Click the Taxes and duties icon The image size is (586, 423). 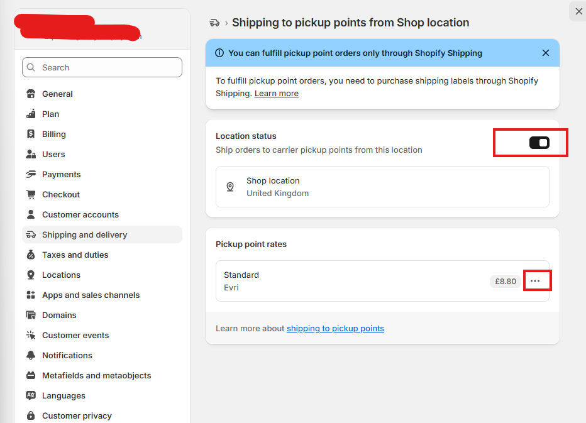tap(31, 255)
